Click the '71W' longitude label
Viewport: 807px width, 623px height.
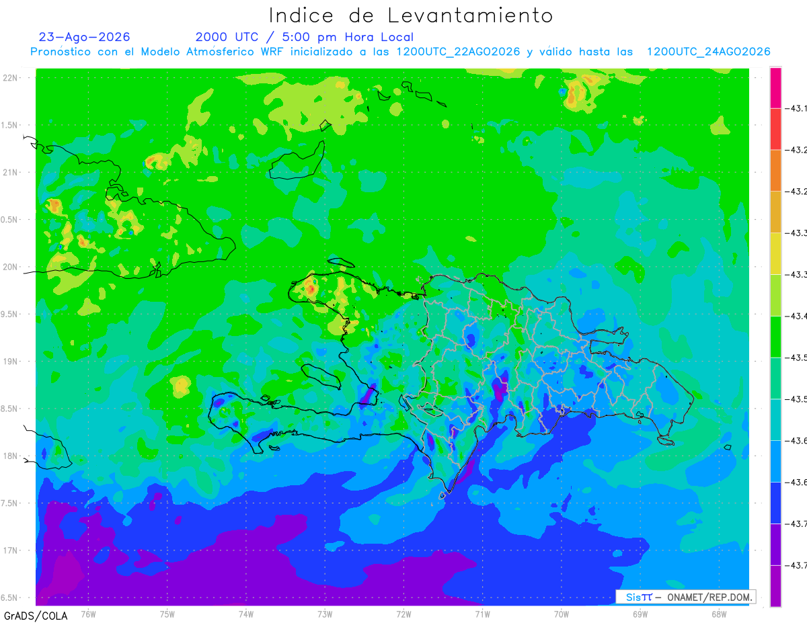point(482,614)
